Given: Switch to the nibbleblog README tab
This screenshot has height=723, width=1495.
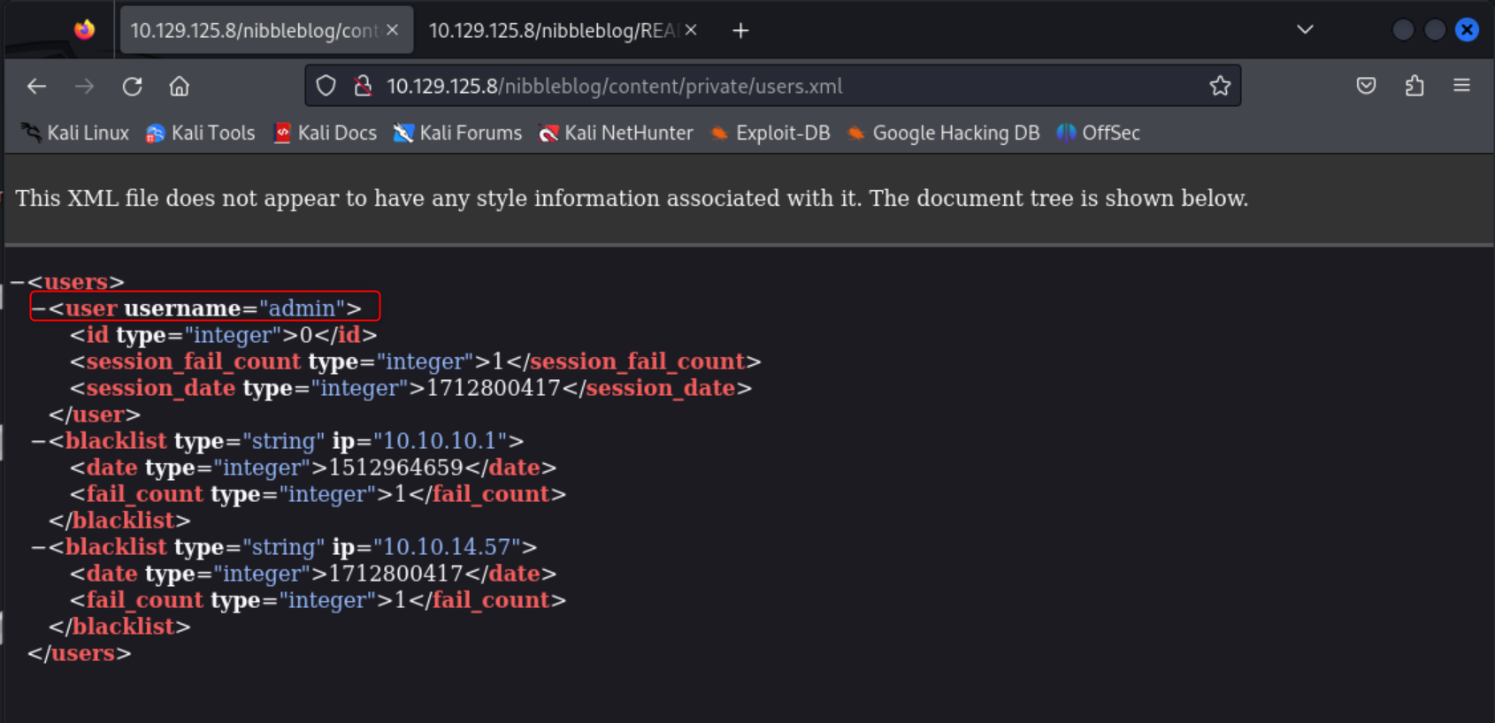Looking at the screenshot, I should 553,31.
